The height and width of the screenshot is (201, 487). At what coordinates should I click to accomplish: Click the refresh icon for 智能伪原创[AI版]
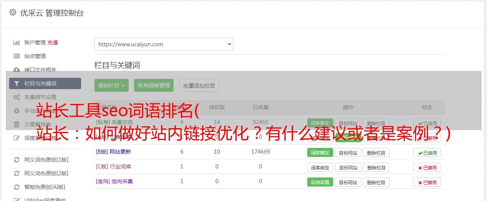click(x=17, y=187)
